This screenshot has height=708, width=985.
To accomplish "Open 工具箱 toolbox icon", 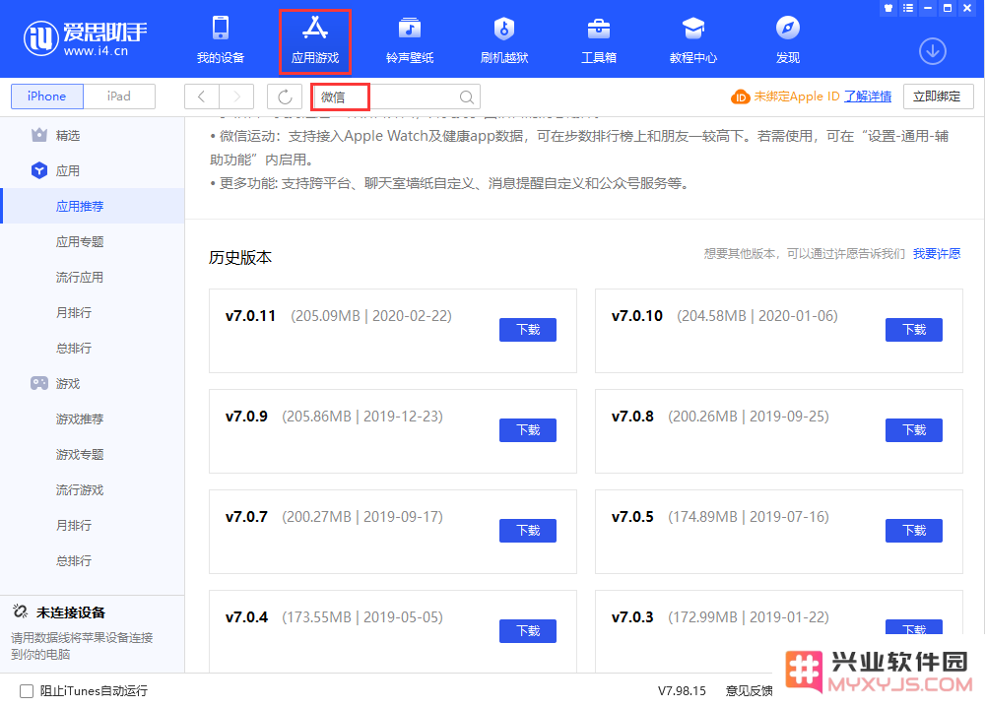I will (x=599, y=29).
